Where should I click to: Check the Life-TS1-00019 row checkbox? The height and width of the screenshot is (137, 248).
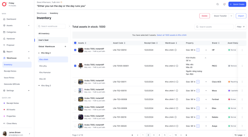tap(75, 117)
